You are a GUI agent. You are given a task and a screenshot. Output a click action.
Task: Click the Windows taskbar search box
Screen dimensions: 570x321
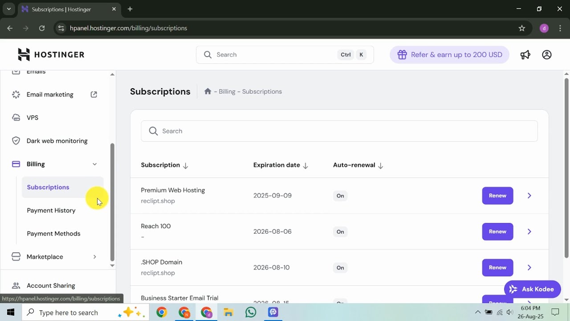[86, 312]
